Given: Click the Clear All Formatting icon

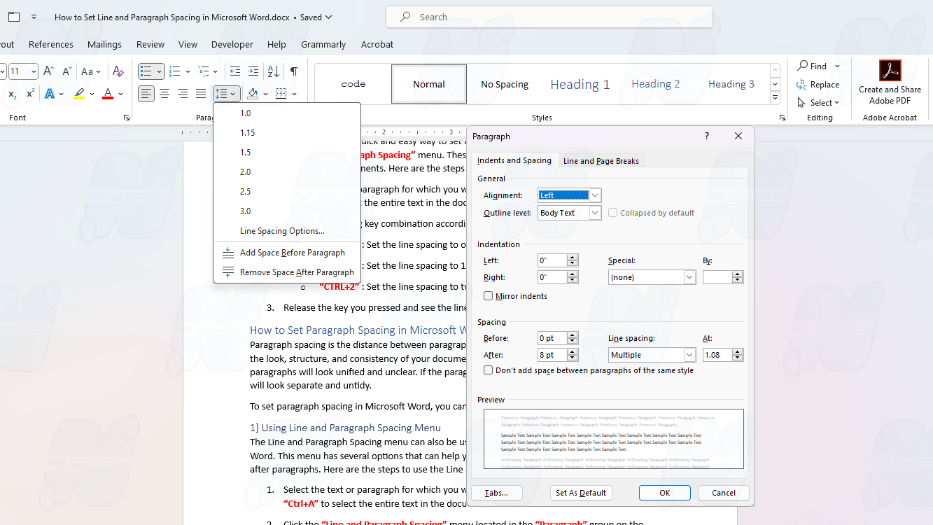Looking at the screenshot, I should click(118, 71).
